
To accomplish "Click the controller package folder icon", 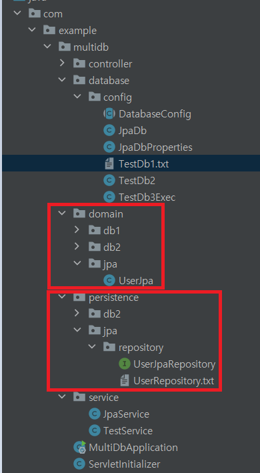I will click(x=79, y=63).
